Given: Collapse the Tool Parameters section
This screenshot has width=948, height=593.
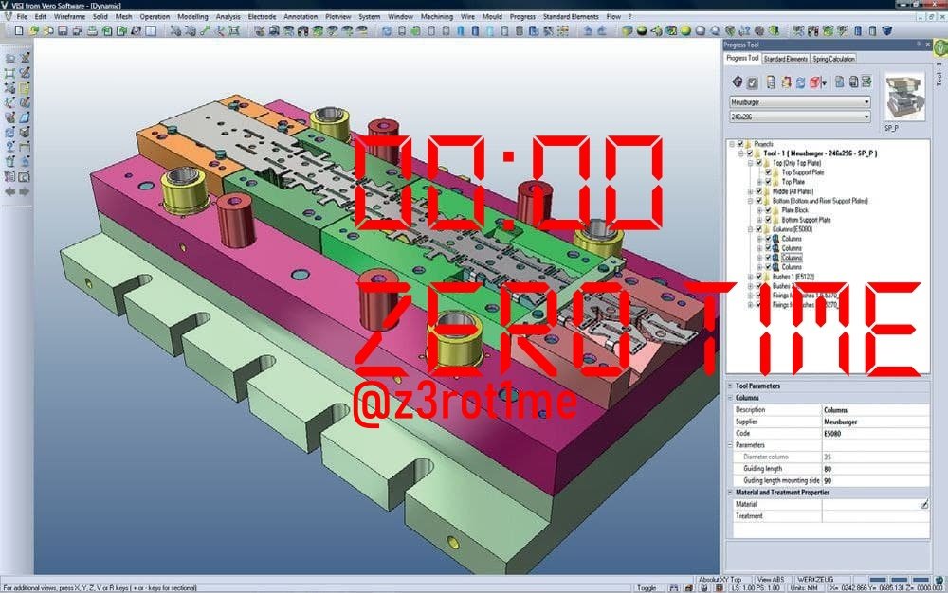Looking at the screenshot, I should coord(730,386).
